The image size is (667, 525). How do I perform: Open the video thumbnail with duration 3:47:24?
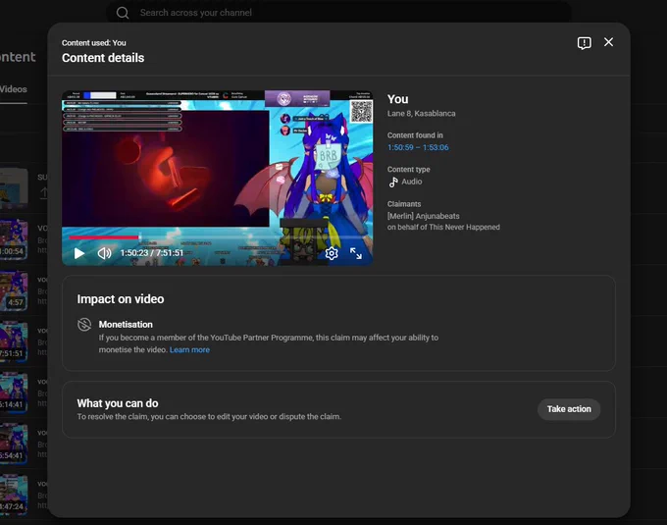[14, 495]
